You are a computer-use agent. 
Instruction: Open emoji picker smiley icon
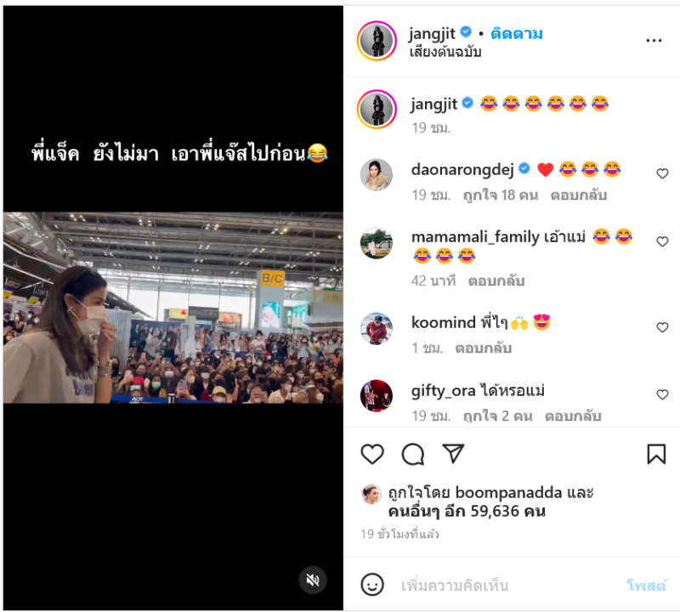pyautogui.click(x=372, y=585)
